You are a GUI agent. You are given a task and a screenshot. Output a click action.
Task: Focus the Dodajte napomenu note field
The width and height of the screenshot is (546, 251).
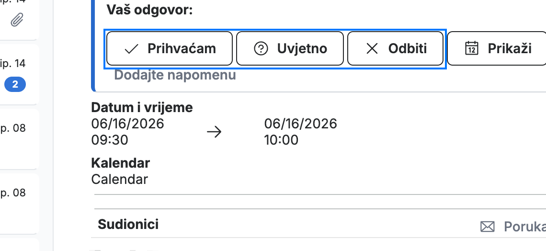point(175,75)
